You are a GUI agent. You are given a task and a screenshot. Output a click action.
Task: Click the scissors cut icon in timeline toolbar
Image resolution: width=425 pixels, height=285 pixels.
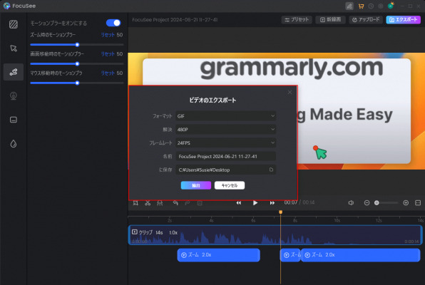[148, 203]
